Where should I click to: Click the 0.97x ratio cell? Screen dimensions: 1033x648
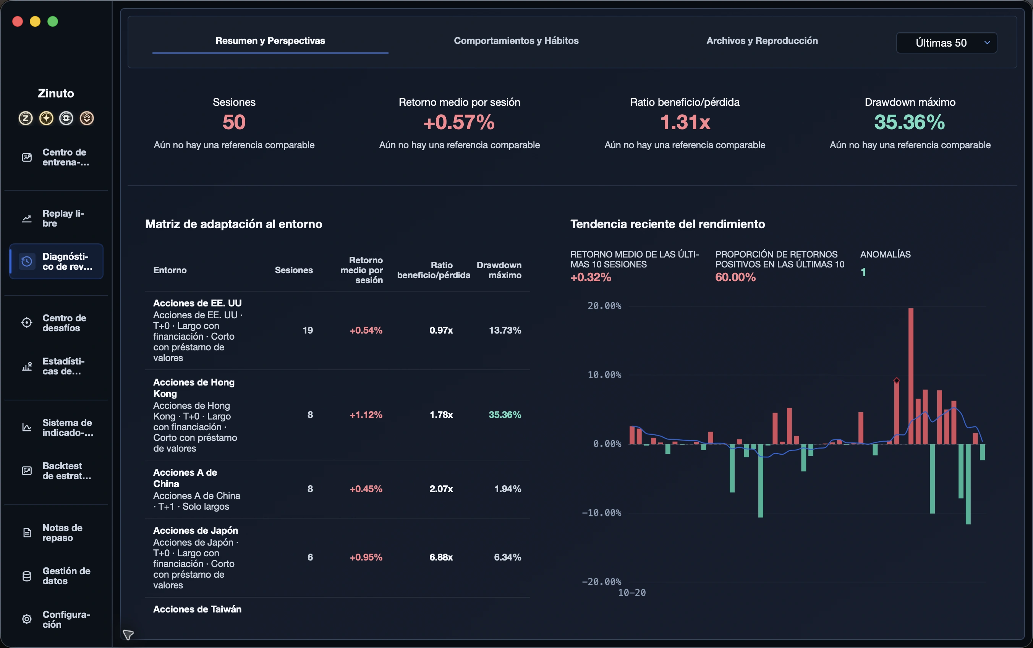[x=441, y=330]
